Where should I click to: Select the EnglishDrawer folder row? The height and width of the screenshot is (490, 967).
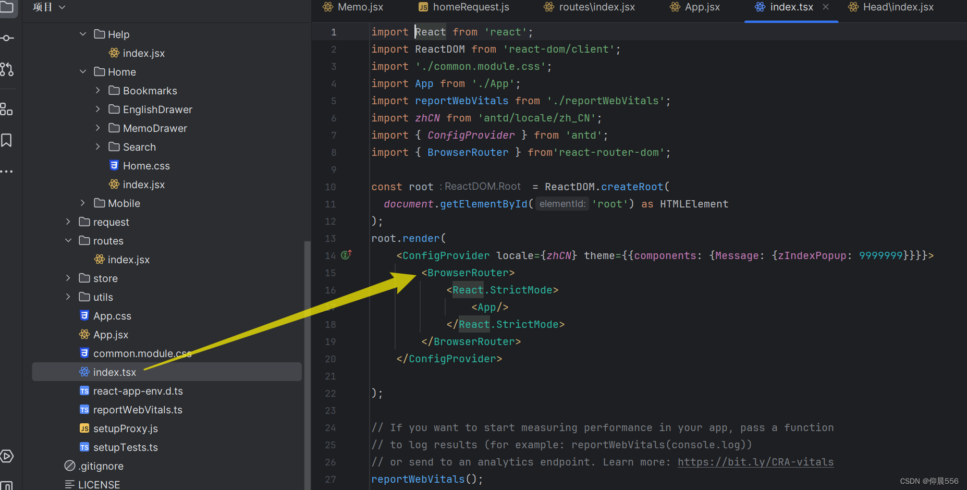pyautogui.click(x=167, y=109)
